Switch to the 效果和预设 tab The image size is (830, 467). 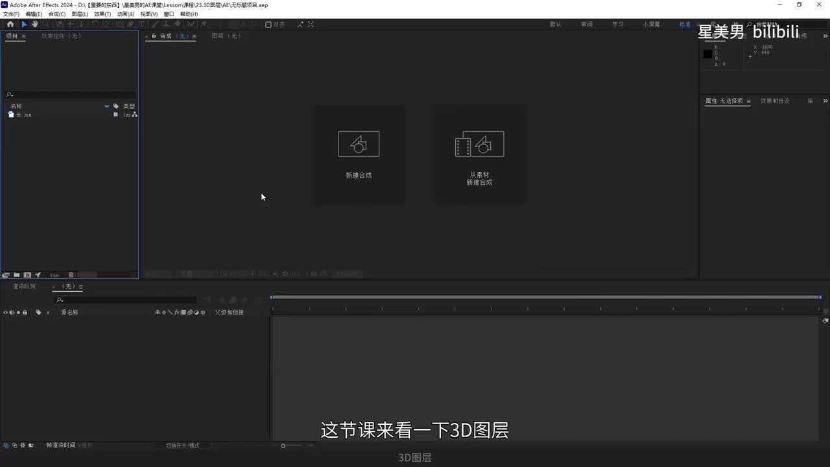click(775, 101)
